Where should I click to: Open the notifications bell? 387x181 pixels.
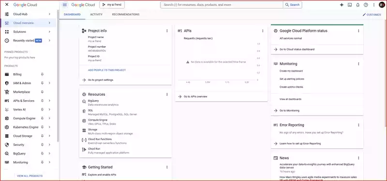357,5
